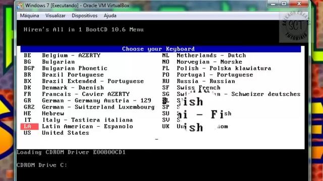Click the SP keyboard code
The image size is (323, 181).
pos(166,107)
